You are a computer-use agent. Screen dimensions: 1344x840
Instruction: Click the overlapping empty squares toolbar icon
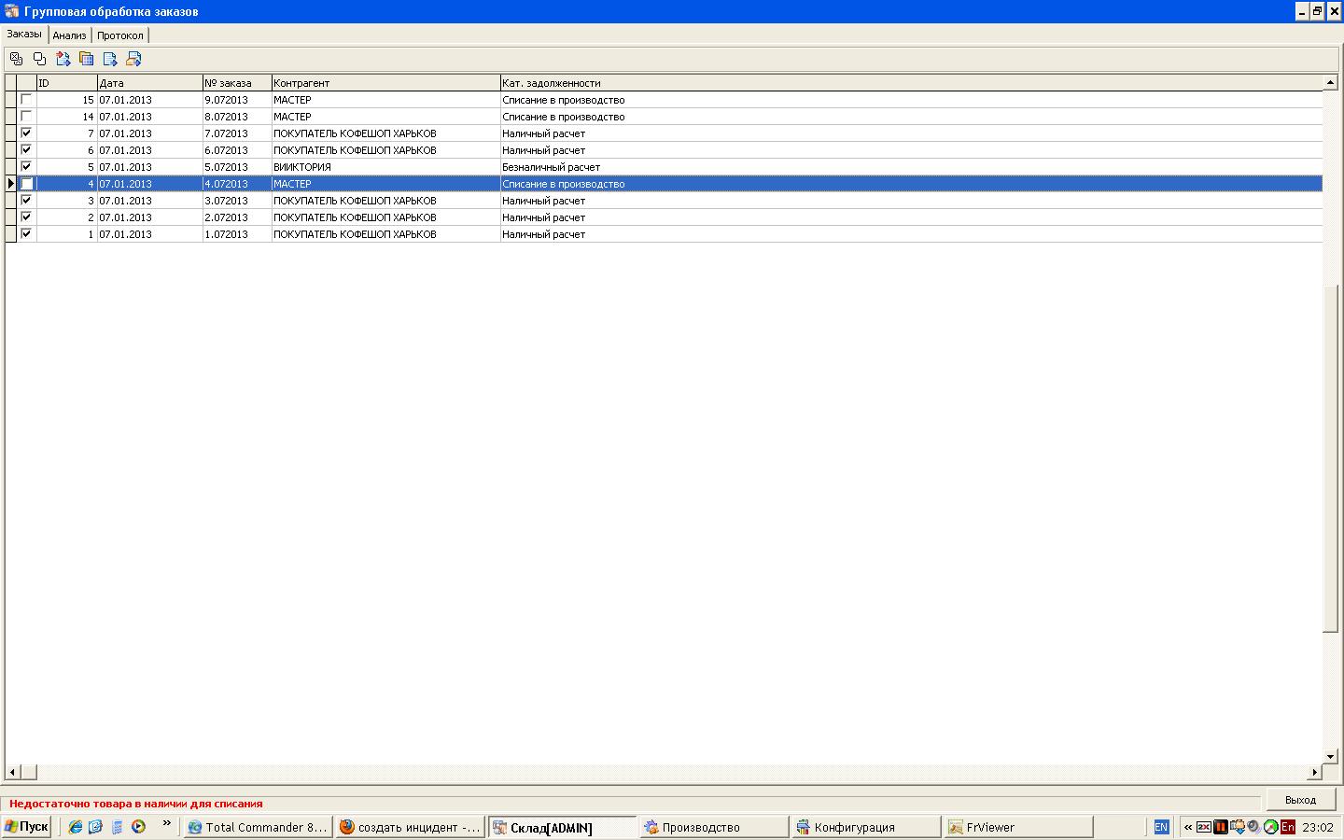[39, 59]
